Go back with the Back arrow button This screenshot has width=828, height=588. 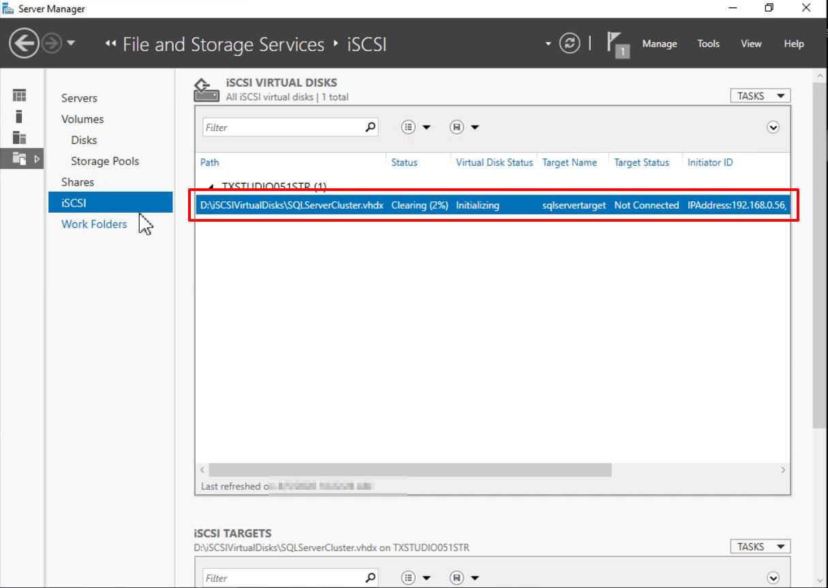pyautogui.click(x=24, y=44)
